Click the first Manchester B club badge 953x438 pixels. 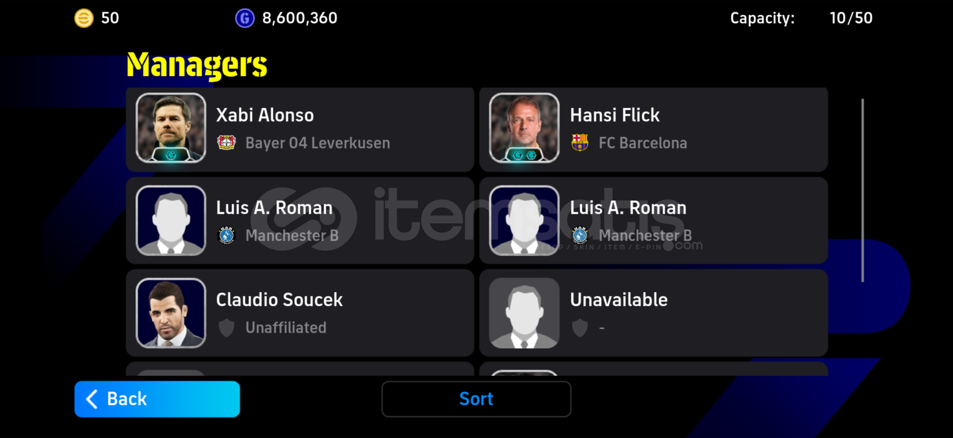pos(227,235)
